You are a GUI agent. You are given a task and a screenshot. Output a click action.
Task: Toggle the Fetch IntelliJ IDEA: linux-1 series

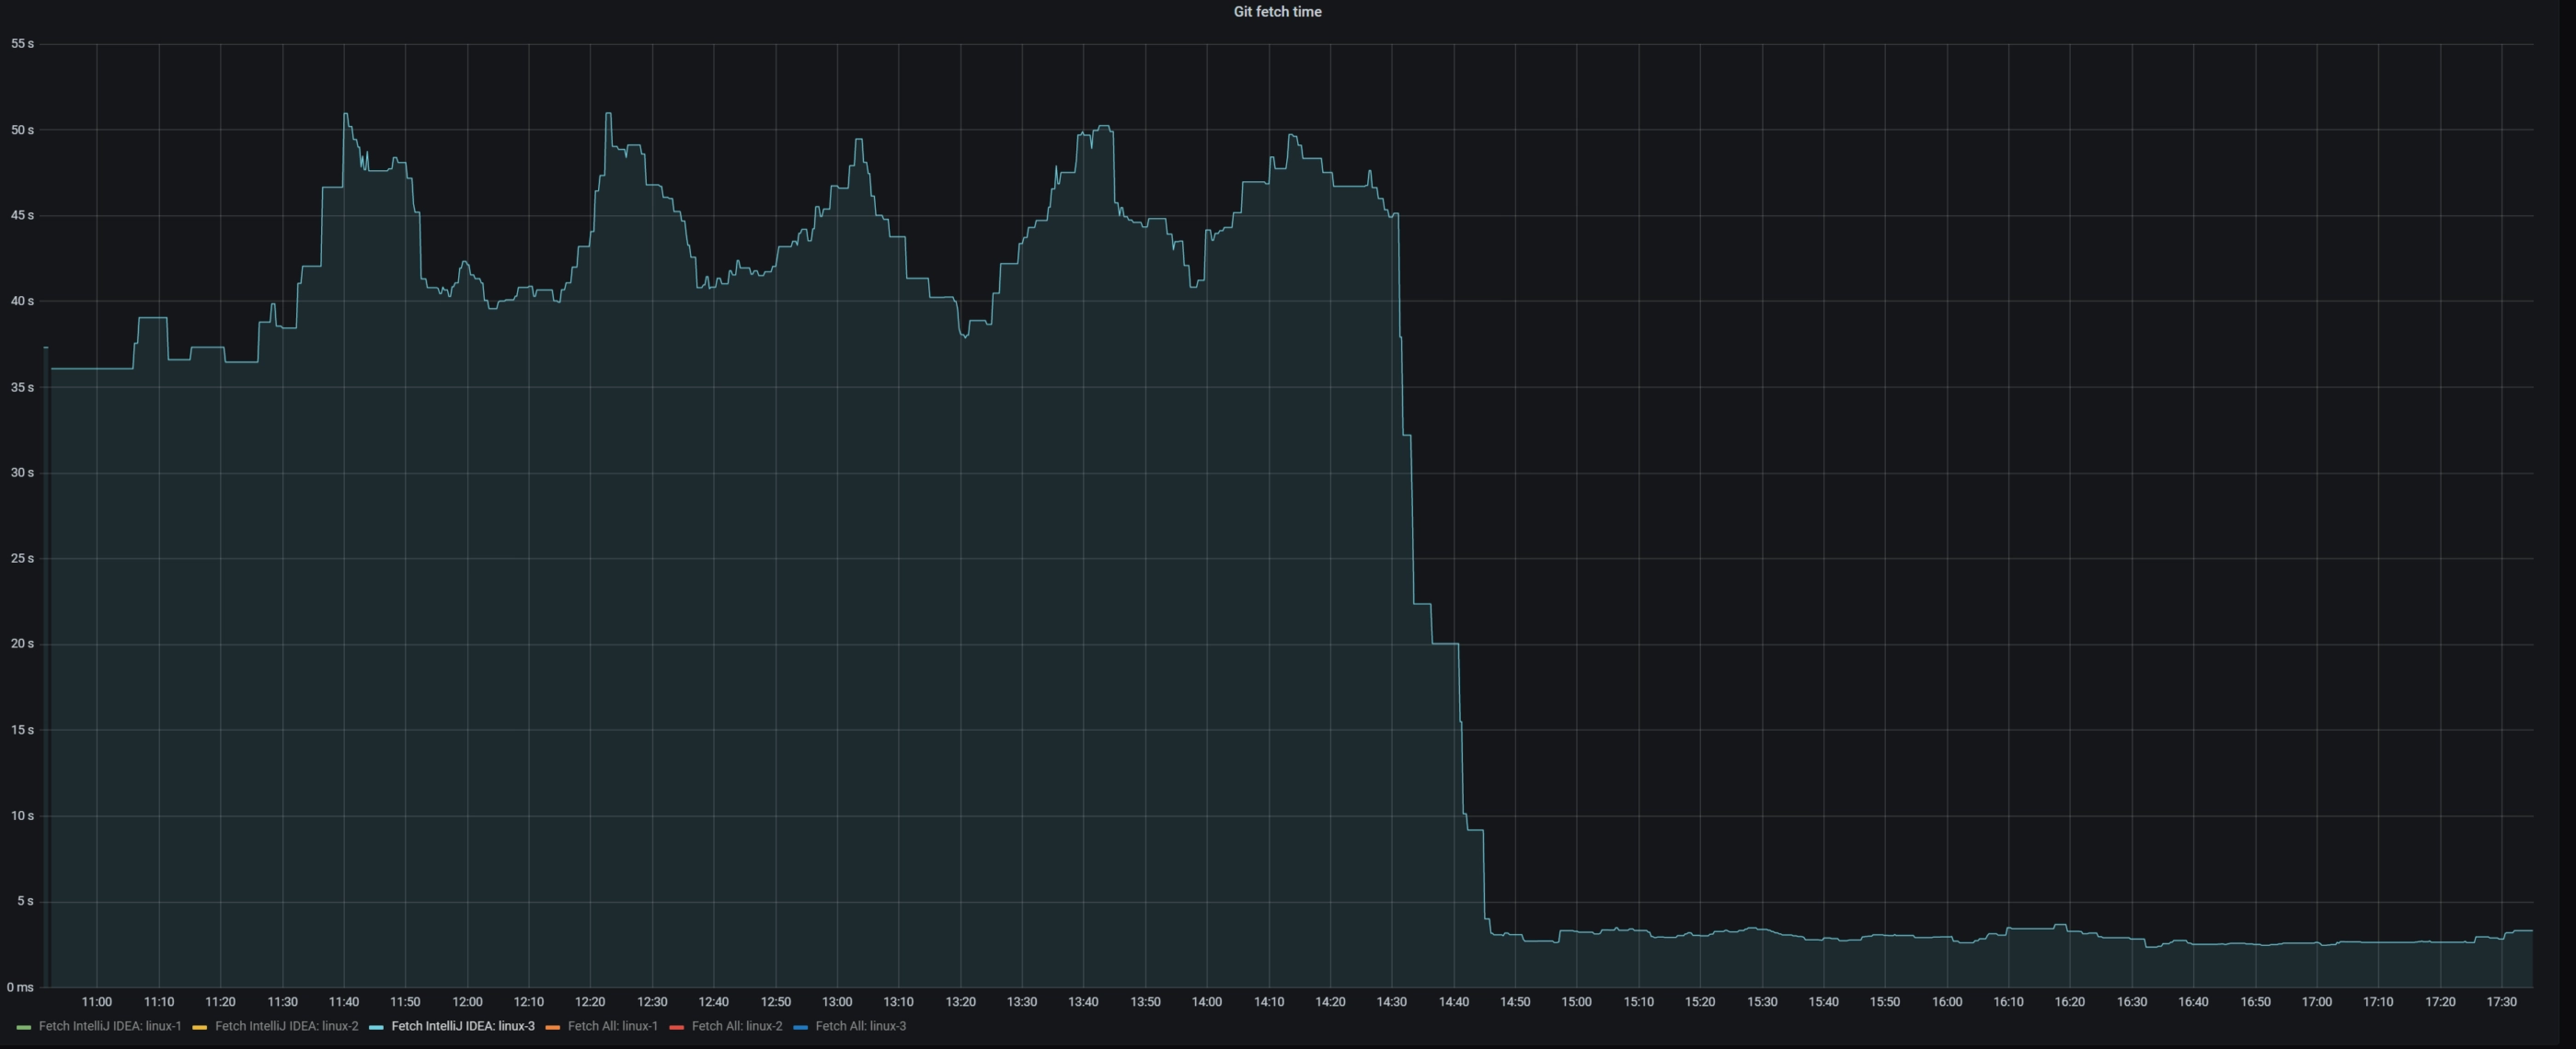110,1026
